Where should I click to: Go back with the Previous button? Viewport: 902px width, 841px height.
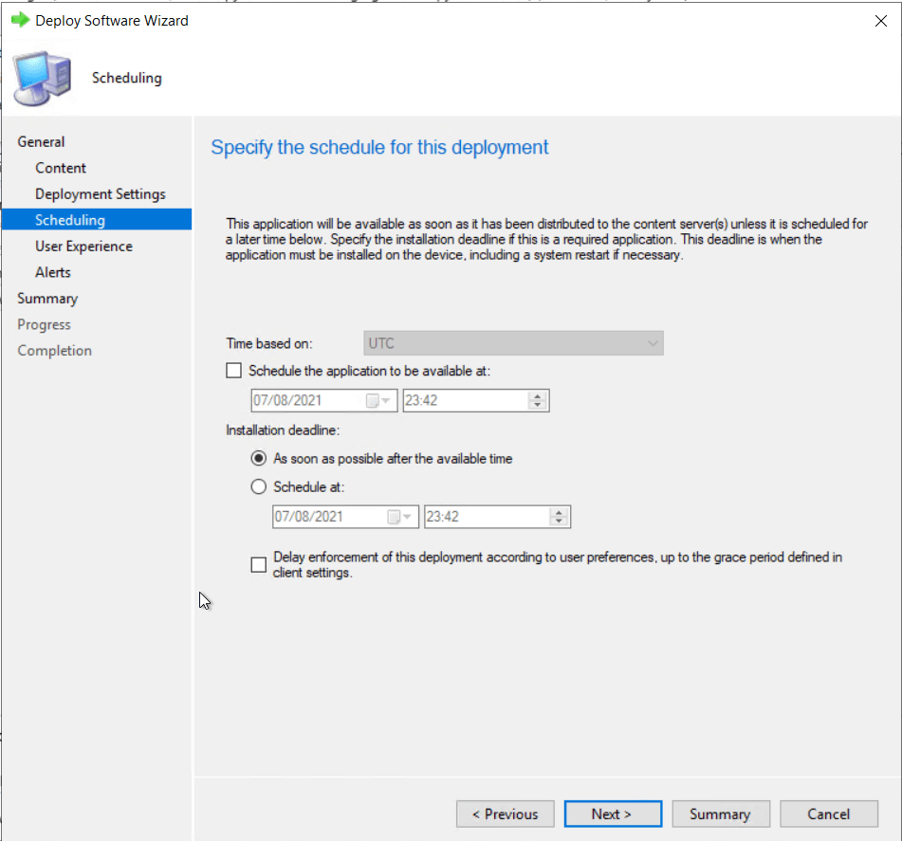click(x=504, y=814)
